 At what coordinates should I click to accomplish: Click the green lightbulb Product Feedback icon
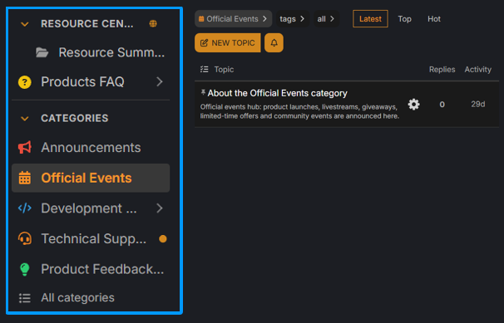click(x=25, y=269)
